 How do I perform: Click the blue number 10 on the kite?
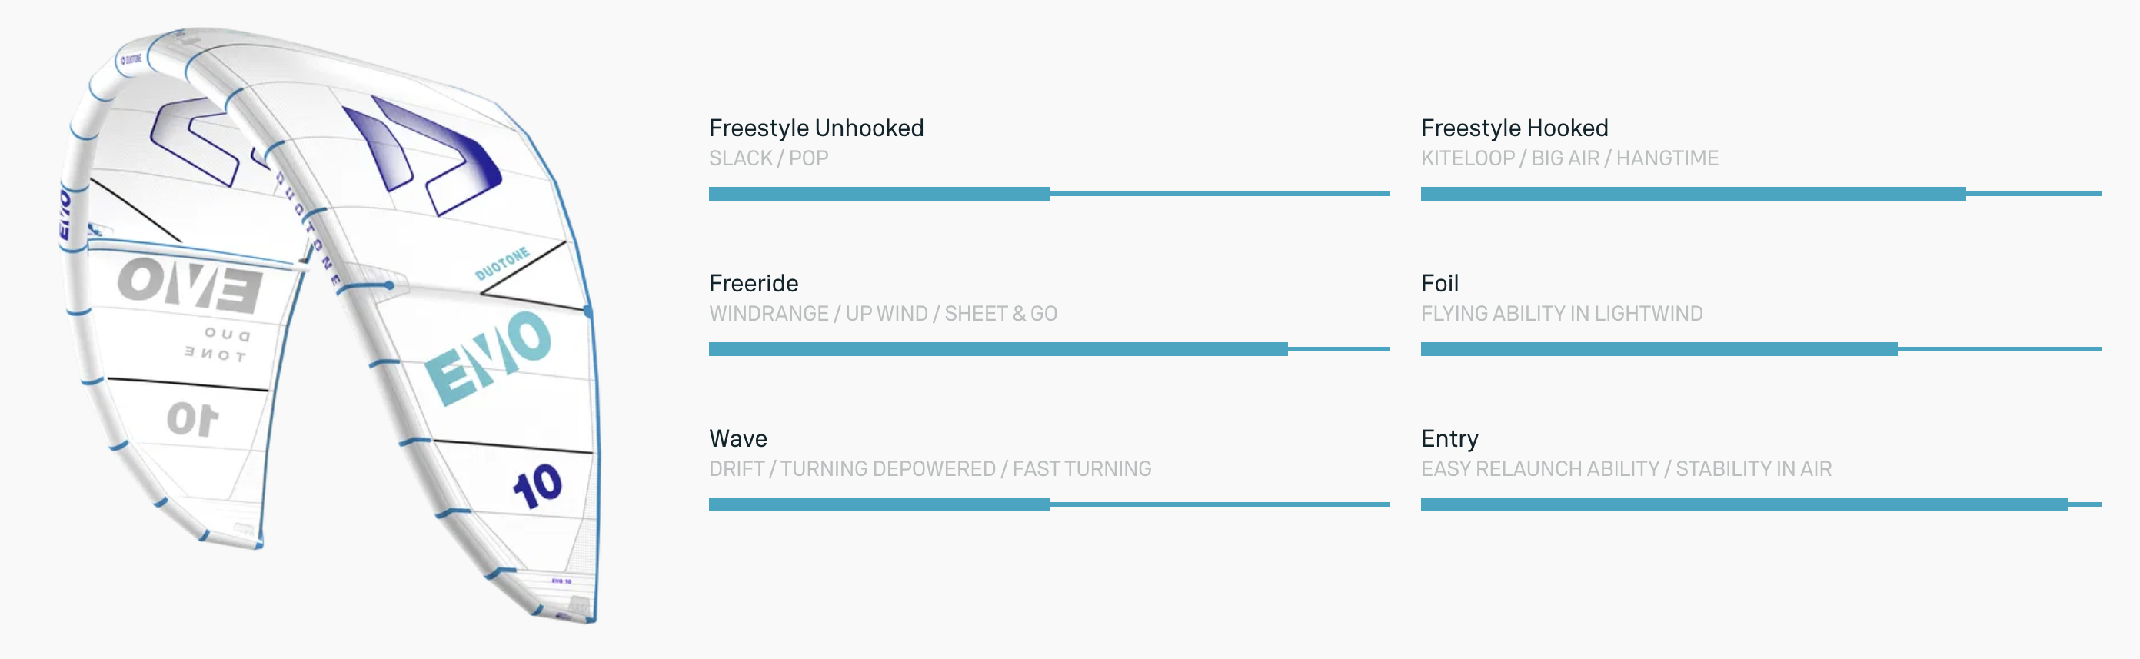pos(537,486)
